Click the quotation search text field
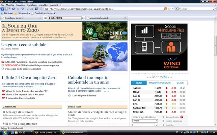Screen dimensions: 217x135 143,125
